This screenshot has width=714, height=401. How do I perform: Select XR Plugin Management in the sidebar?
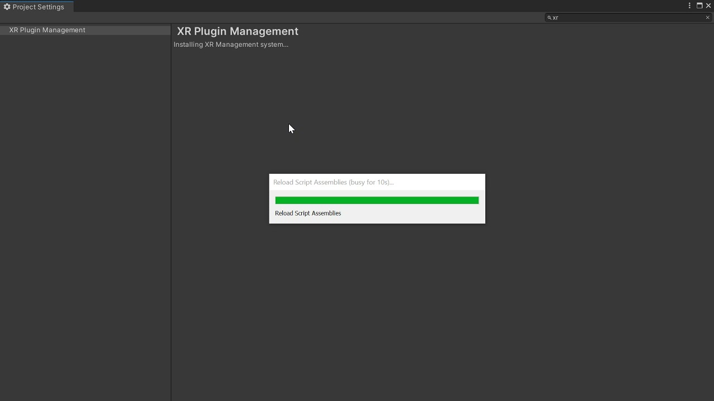point(47,30)
